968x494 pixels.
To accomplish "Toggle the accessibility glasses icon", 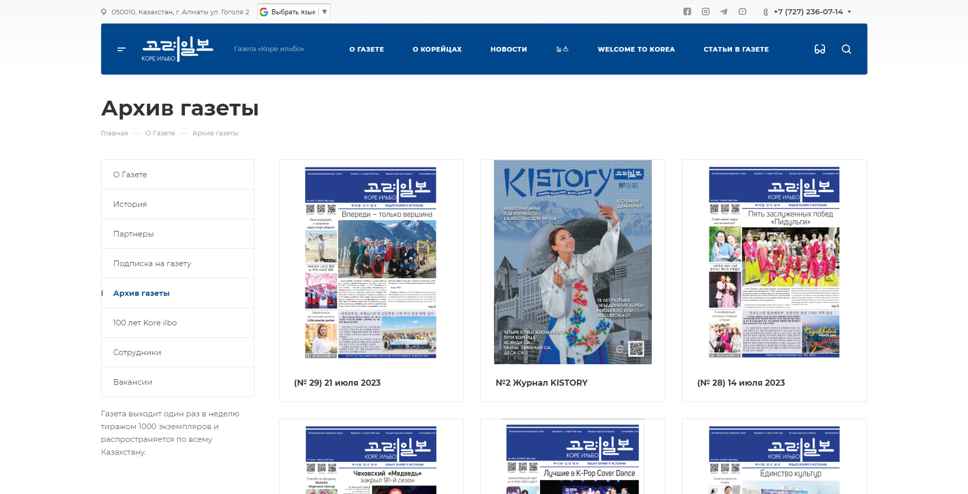I will click(820, 49).
